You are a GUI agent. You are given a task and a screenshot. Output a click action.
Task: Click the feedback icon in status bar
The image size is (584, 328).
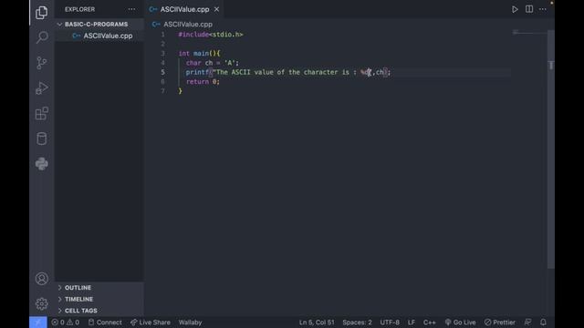click(x=527, y=322)
